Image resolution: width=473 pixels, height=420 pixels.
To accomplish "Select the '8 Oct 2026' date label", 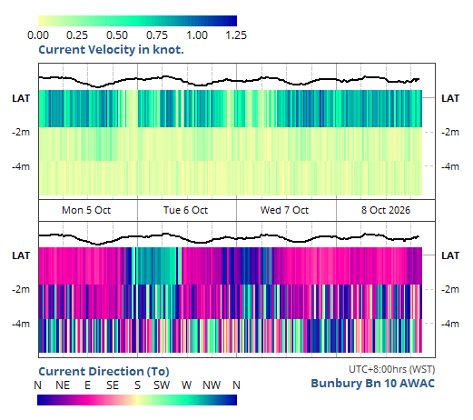I will pyautogui.click(x=386, y=210).
